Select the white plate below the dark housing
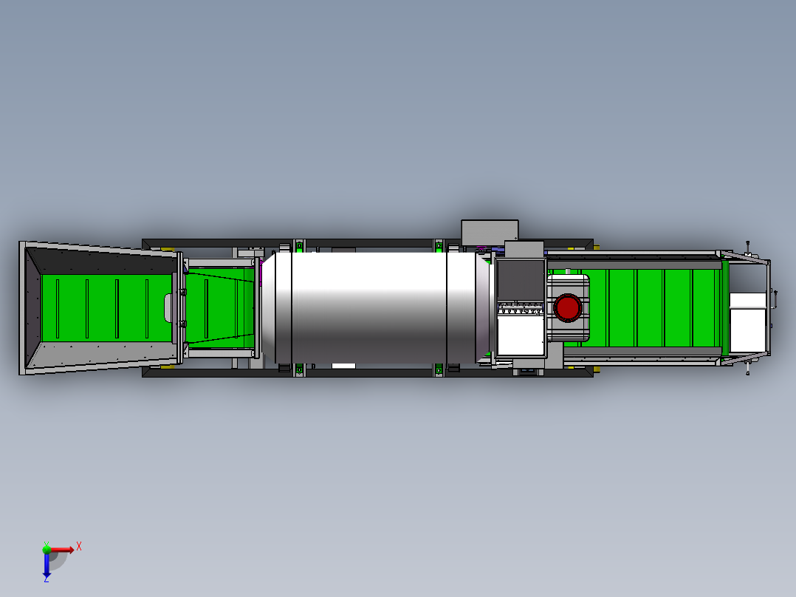796x597 pixels. (x=520, y=335)
